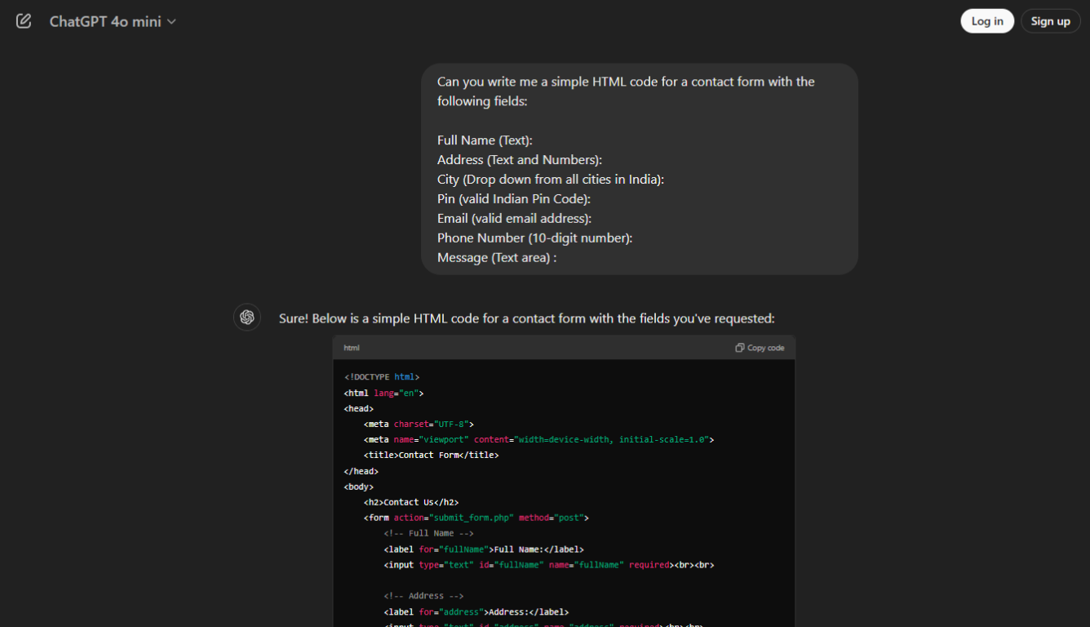Click the label for="address" code line
This screenshot has width=1090, height=627.
tap(476, 612)
